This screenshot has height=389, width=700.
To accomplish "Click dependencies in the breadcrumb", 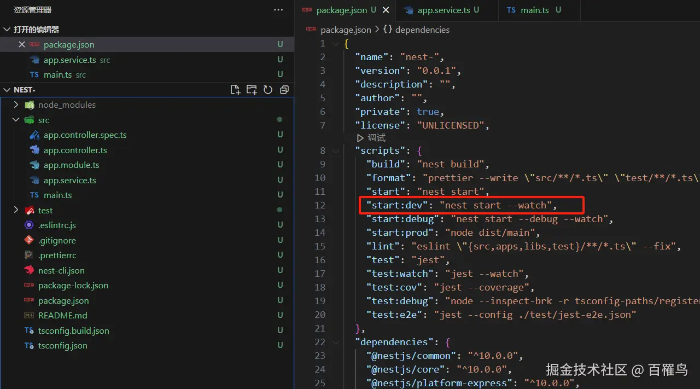I will (x=422, y=30).
